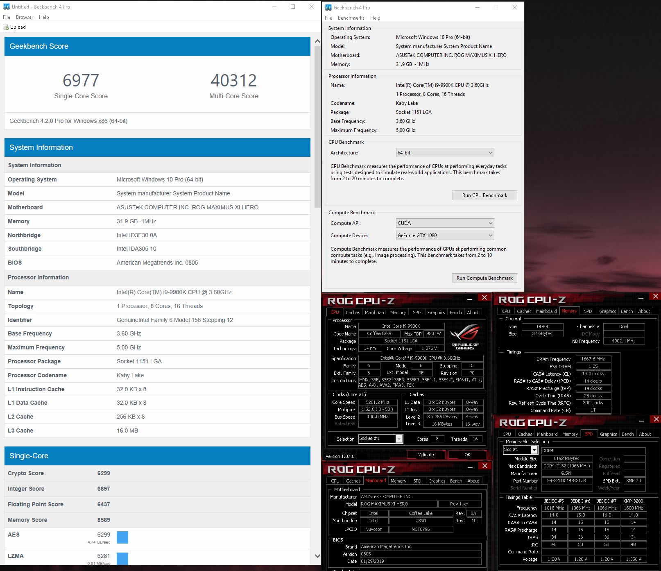Click the Southbridge Z390 field in Mainboard
Image resolution: width=661 pixels, height=571 pixels.
click(x=421, y=521)
